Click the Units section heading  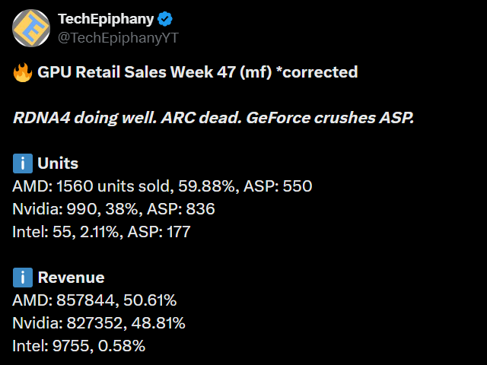pyautogui.click(x=58, y=163)
